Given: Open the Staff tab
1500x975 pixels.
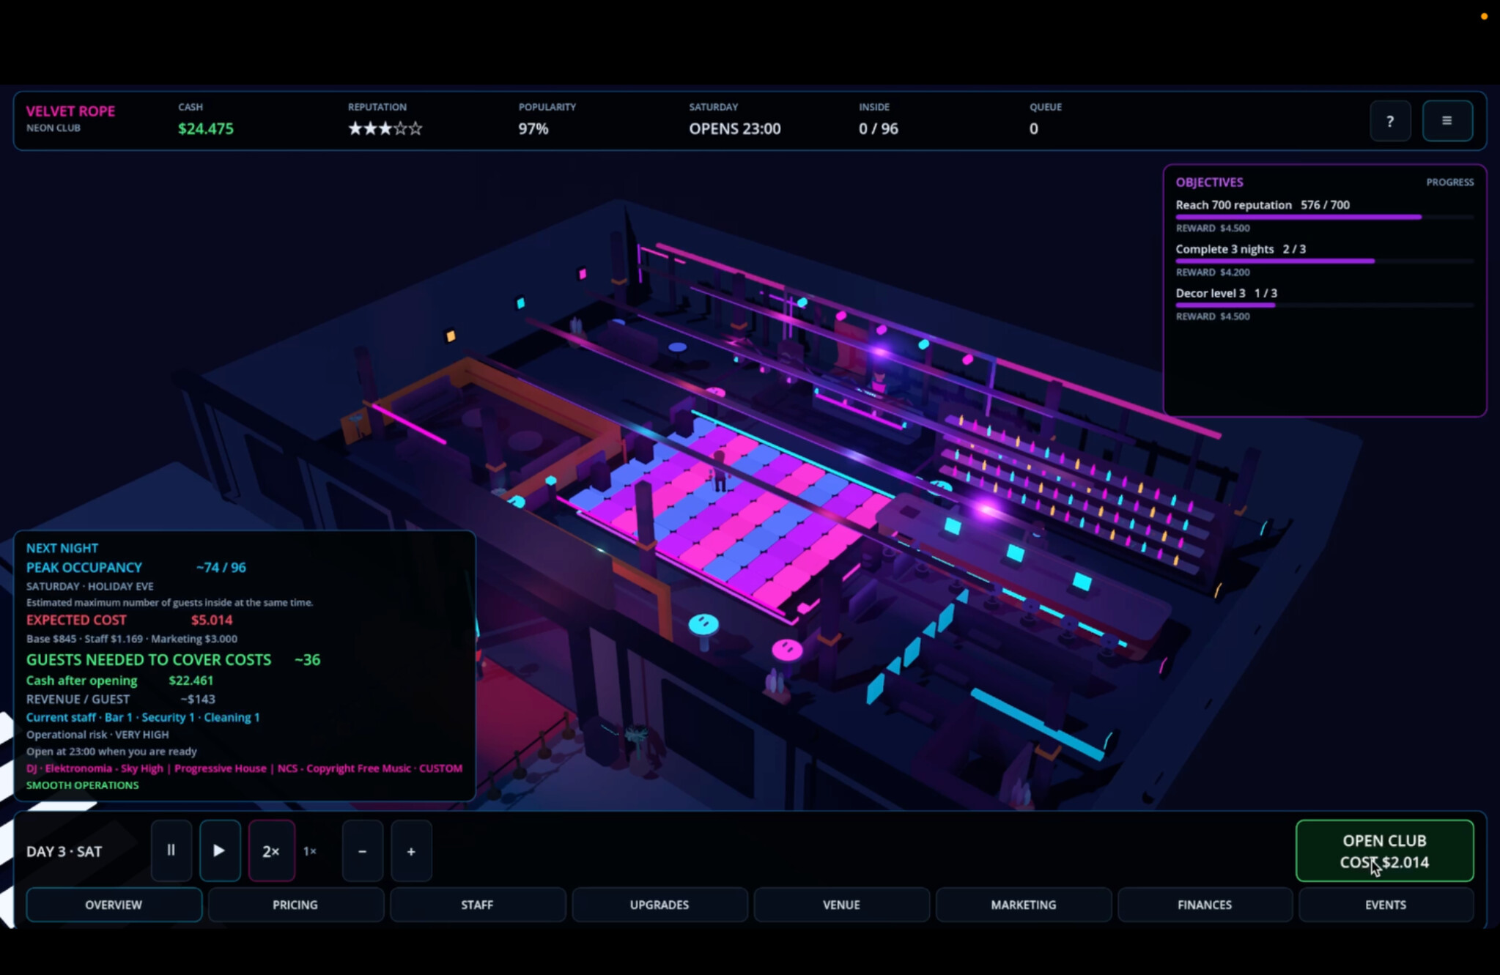Looking at the screenshot, I should (477, 905).
